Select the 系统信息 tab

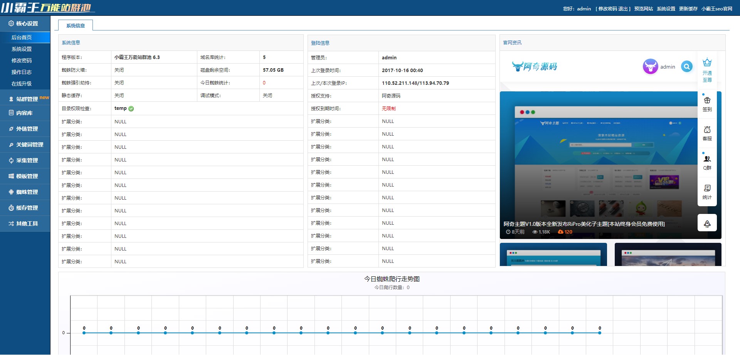[76, 25]
